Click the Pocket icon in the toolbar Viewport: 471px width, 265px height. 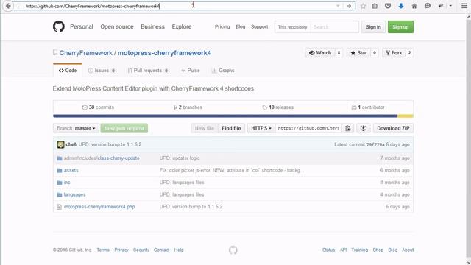click(x=388, y=6)
